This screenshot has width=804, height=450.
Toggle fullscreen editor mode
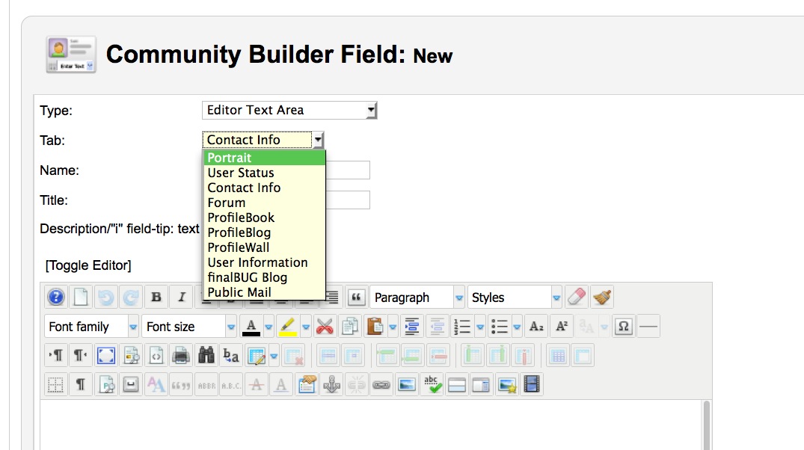(105, 356)
